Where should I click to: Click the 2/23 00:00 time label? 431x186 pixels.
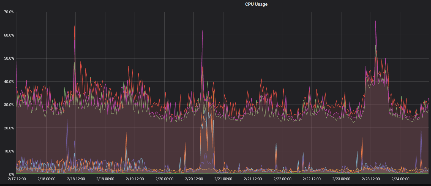[x=341, y=179]
